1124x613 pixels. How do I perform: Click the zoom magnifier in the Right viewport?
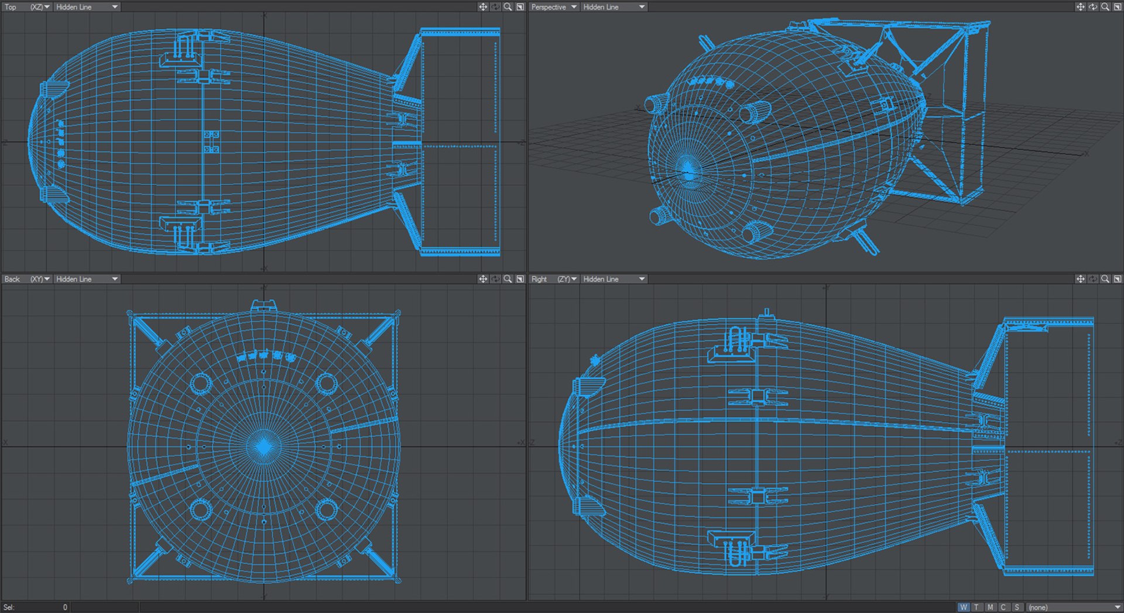(1105, 279)
